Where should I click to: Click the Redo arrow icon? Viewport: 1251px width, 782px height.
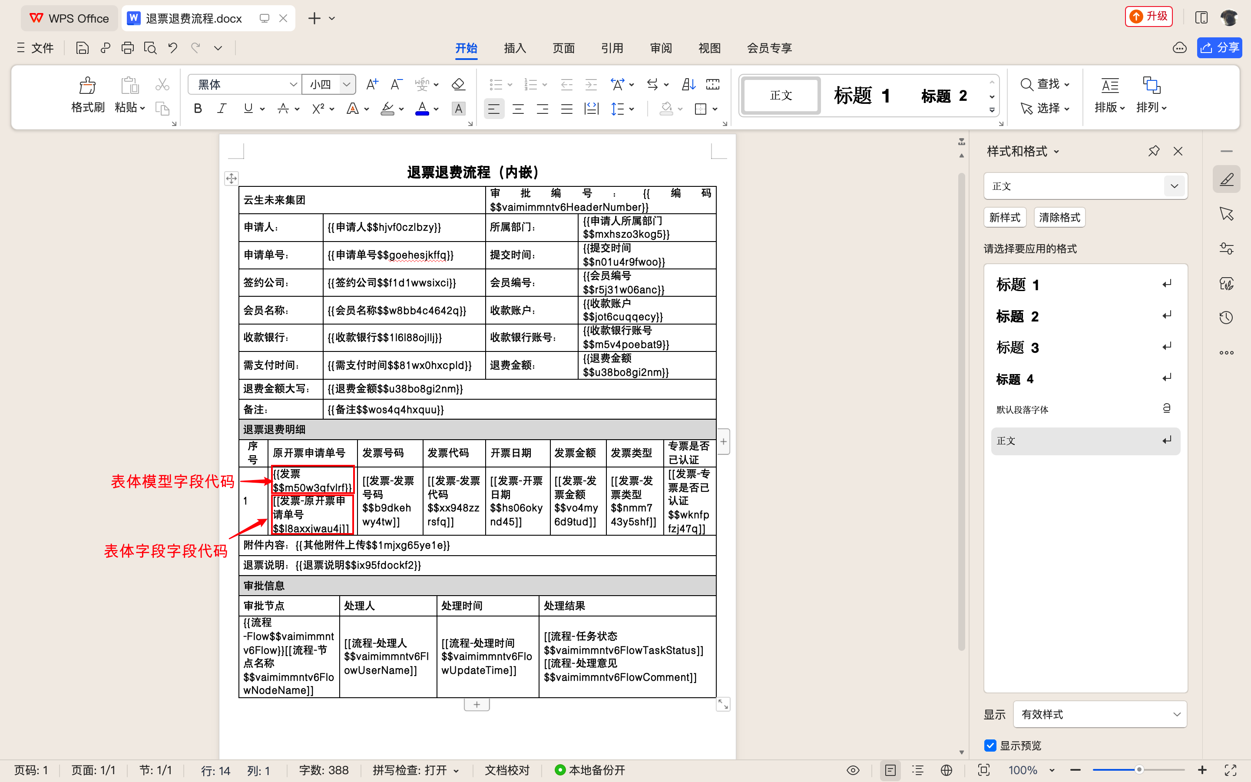click(x=195, y=48)
